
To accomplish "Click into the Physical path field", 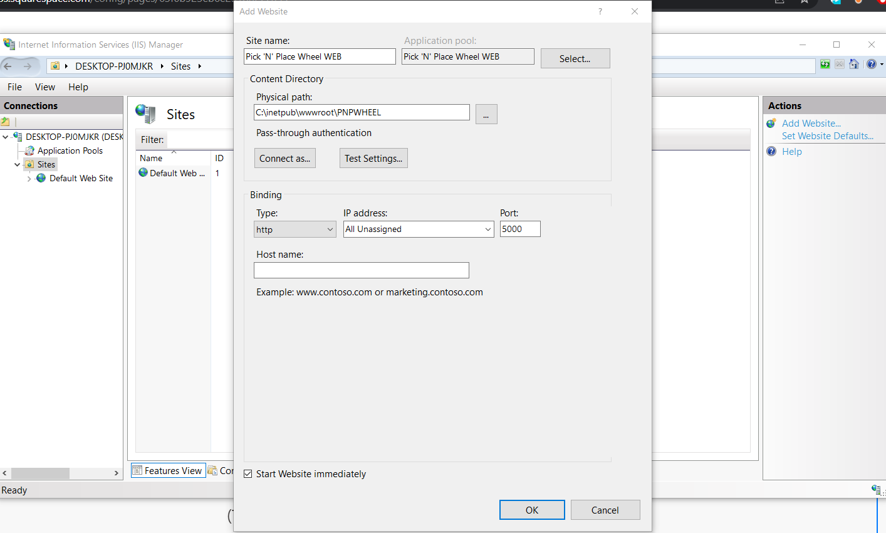I will pos(362,112).
